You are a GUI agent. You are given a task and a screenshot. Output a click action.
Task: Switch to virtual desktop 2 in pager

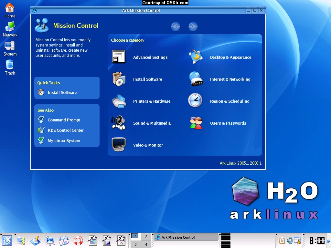(x=146, y=237)
